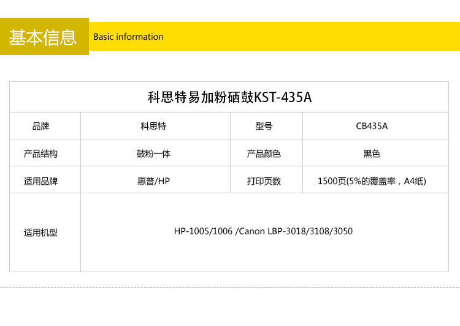
Task: Click the 产品颜色 label cell
Action: tap(264, 154)
